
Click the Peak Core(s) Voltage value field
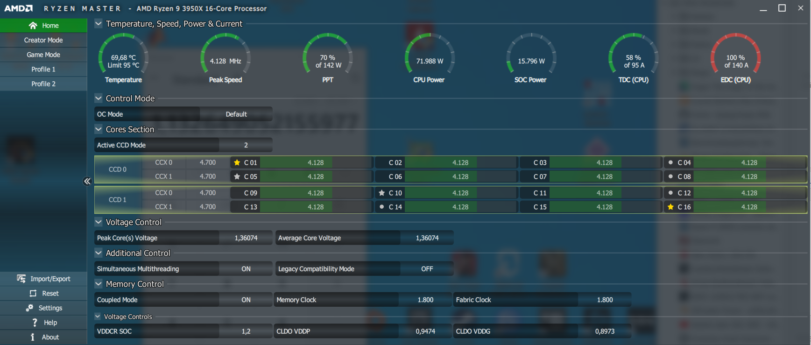pyautogui.click(x=246, y=238)
